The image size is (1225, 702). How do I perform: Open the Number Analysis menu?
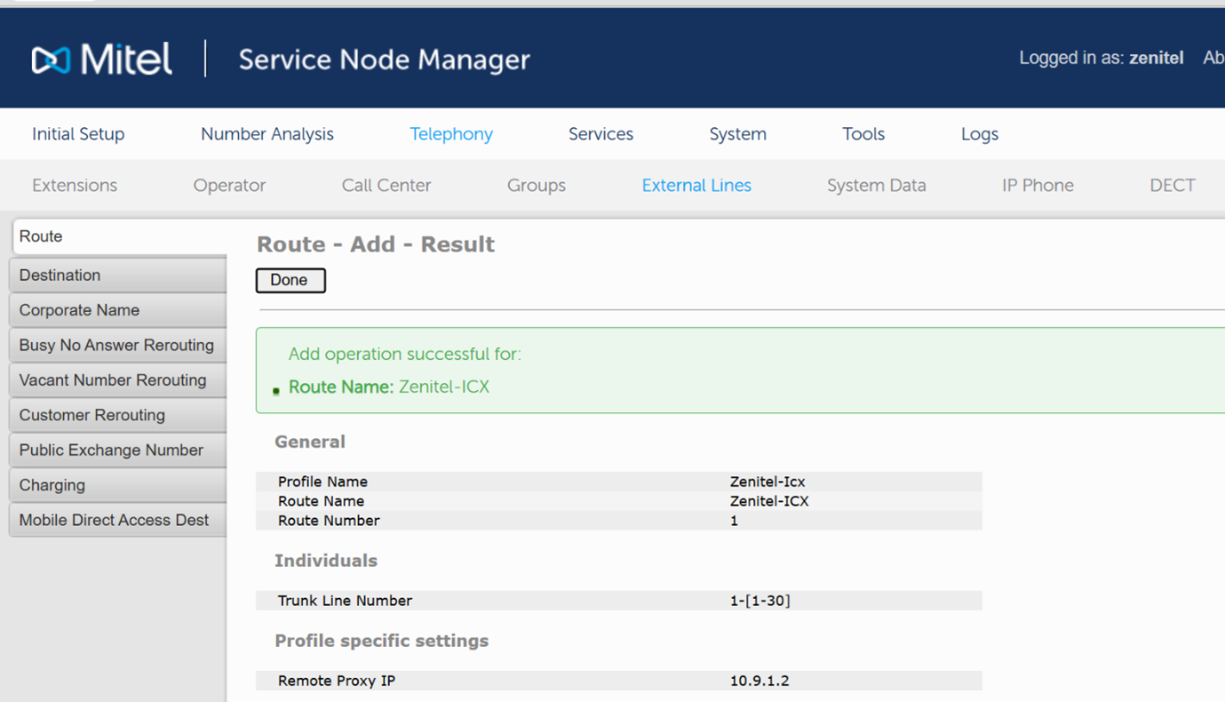tap(266, 134)
